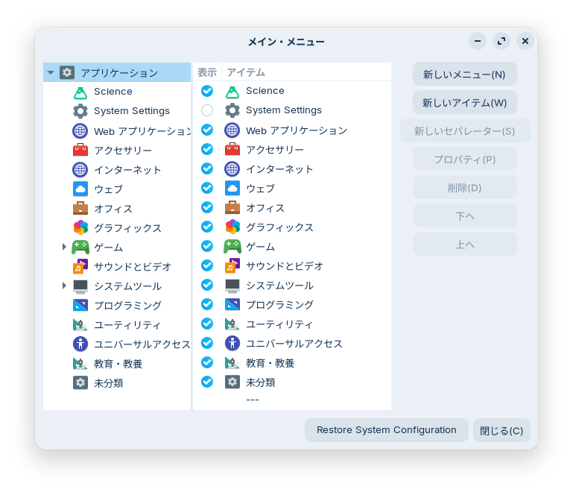Screen dimensions: 573x492
Task: Click Restore System Configuration button
Action: click(x=386, y=430)
